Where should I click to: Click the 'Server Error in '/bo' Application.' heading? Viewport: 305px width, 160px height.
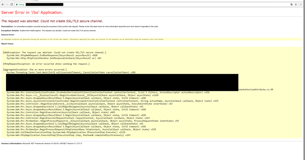(x=32, y=12)
